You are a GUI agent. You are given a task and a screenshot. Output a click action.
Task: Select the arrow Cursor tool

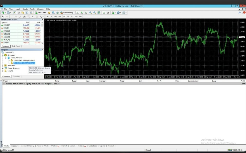pos(3,17)
